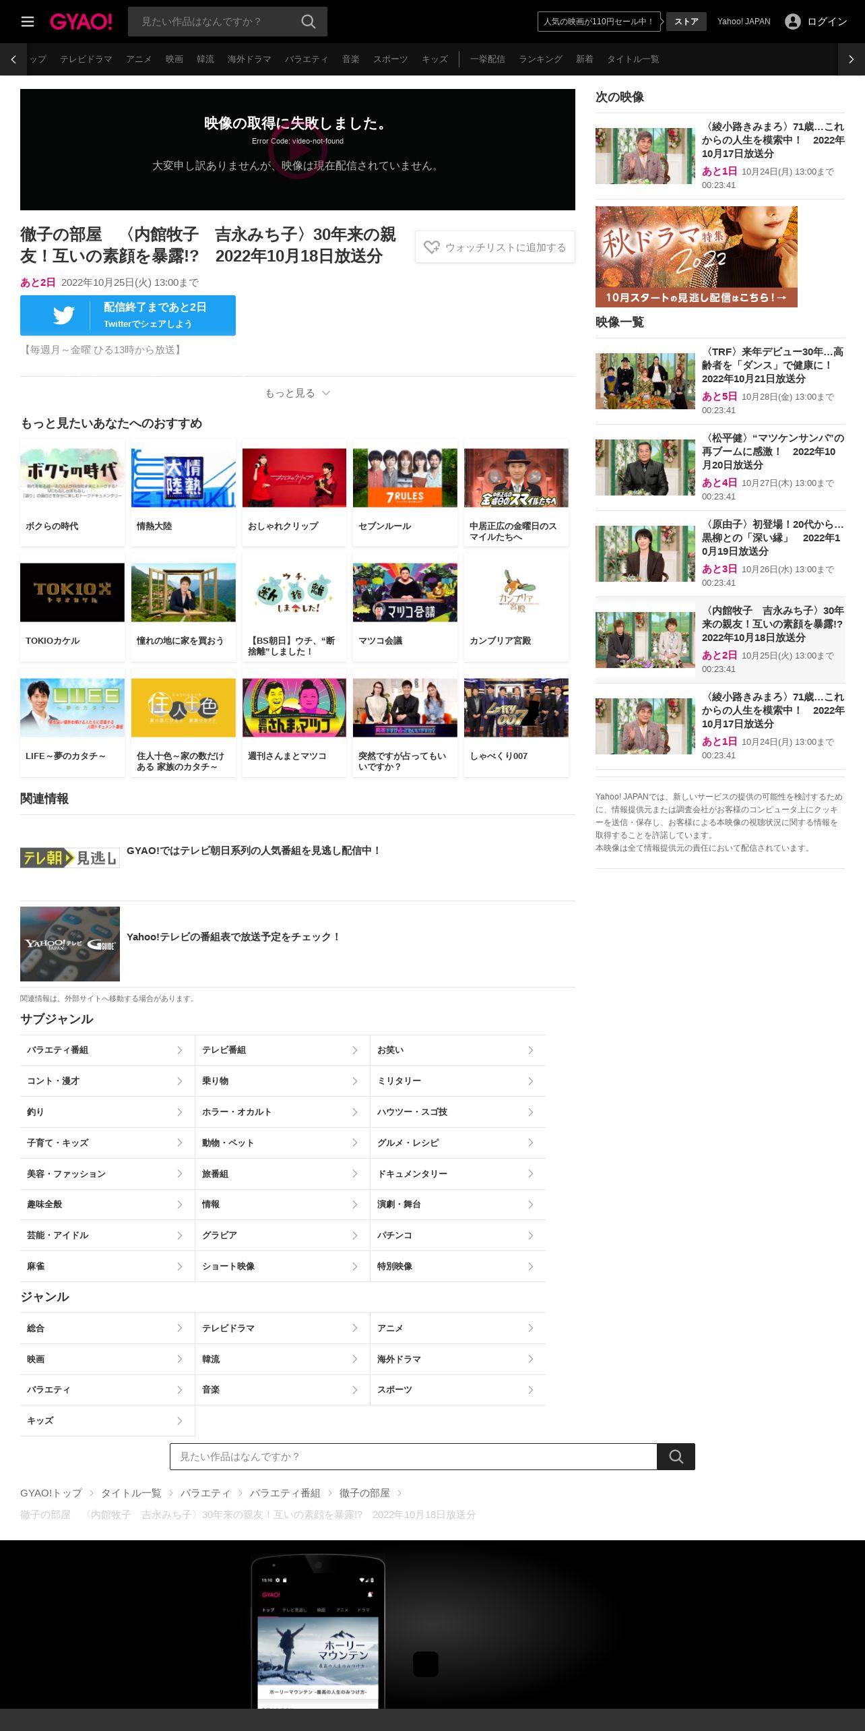
Task: Click the Twitter bird share icon
Action: point(64,315)
